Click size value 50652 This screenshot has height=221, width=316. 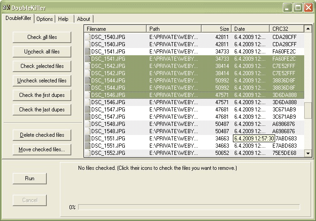click(x=222, y=153)
